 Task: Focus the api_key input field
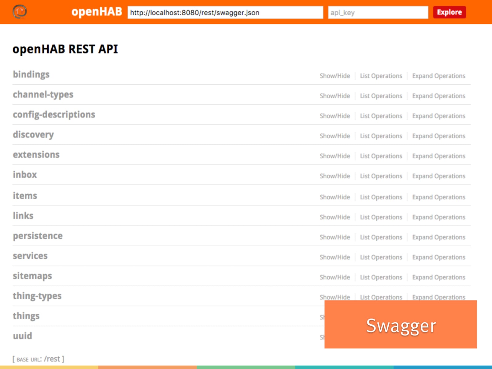(378, 13)
